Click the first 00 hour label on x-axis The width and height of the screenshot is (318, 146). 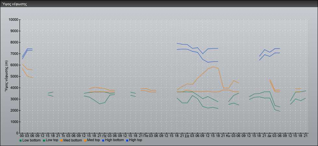coord(22,136)
